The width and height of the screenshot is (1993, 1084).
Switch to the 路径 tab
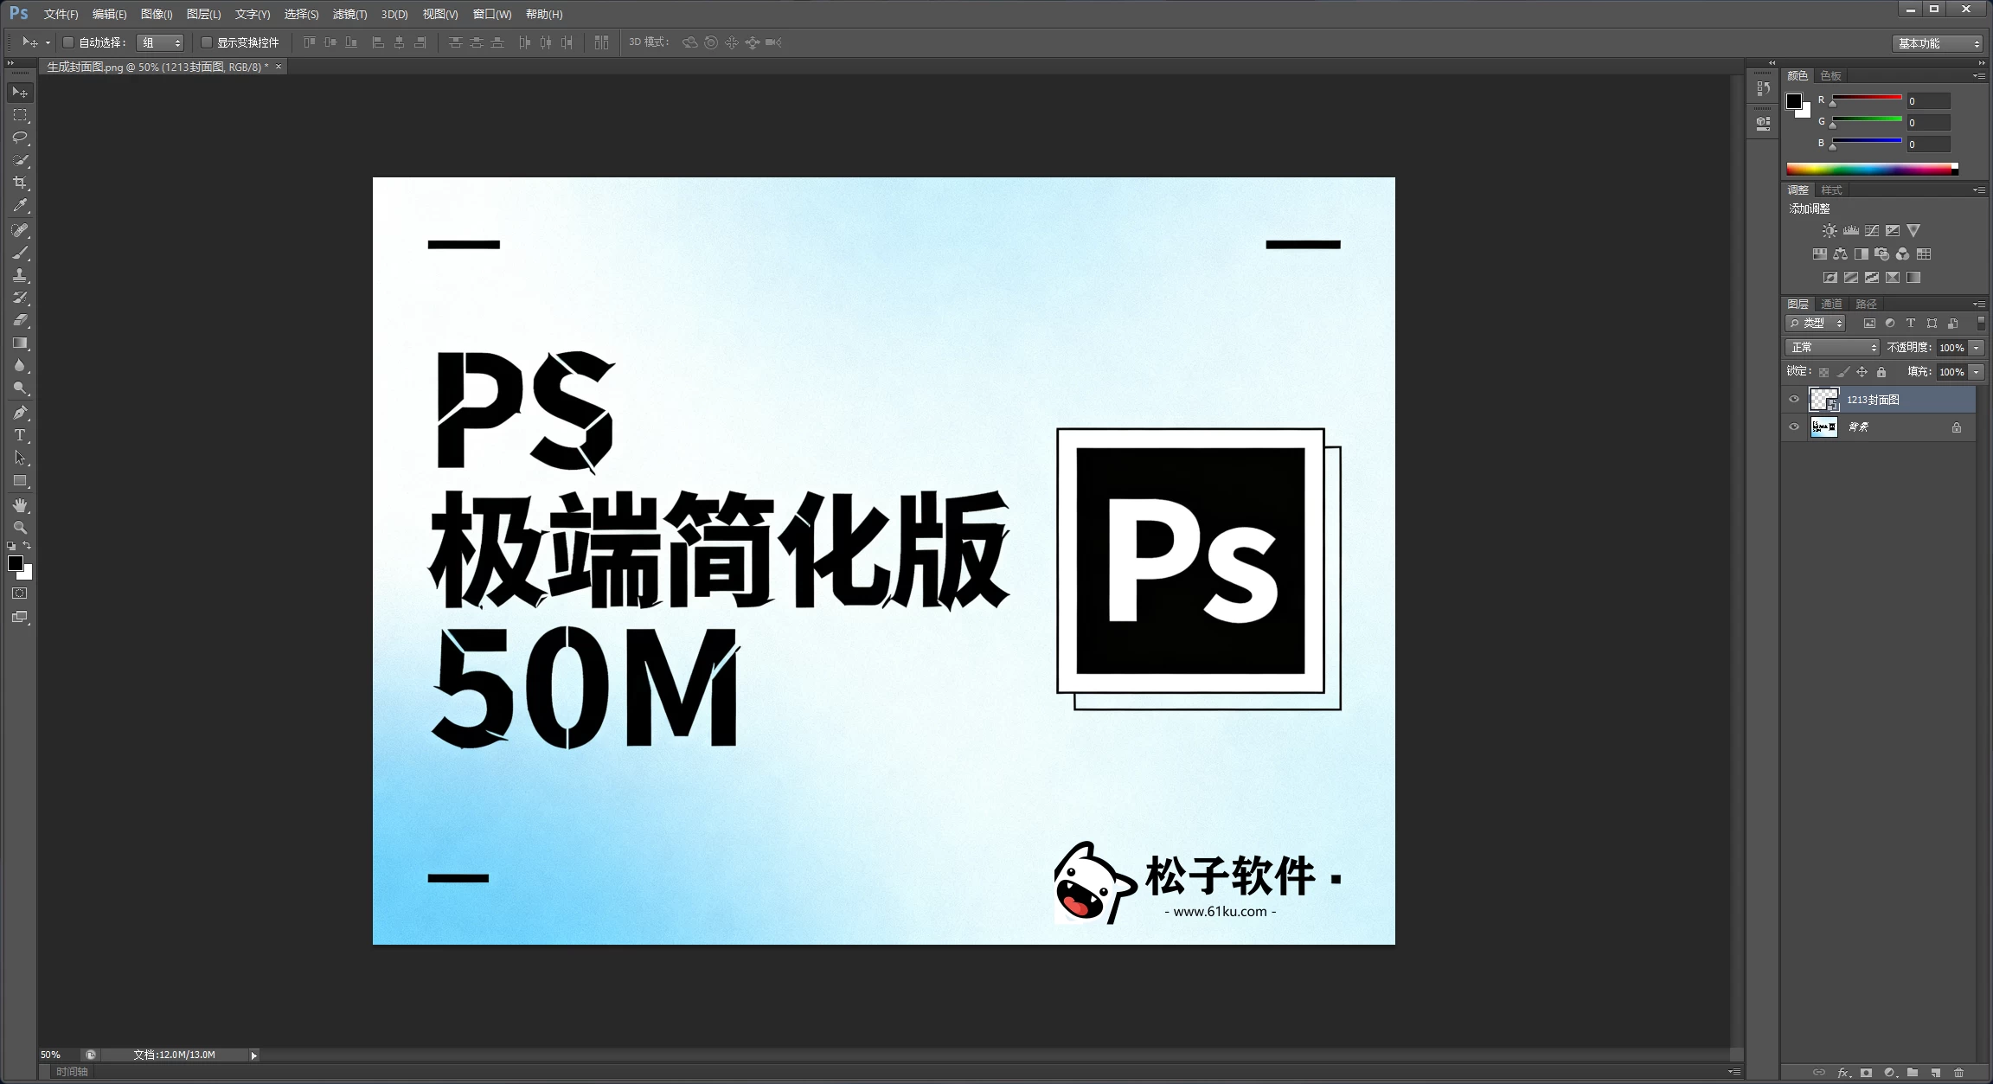(x=1866, y=305)
